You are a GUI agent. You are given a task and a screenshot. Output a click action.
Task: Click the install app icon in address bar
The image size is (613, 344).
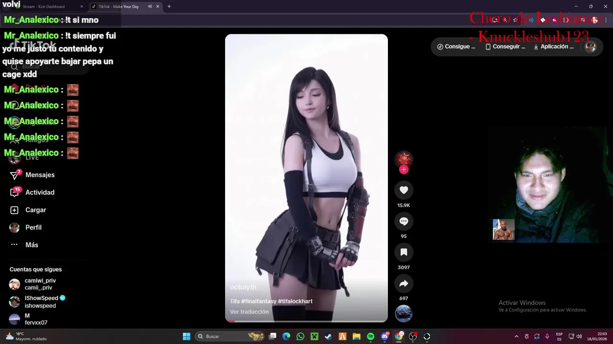pyautogui.click(x=495, y=20)
